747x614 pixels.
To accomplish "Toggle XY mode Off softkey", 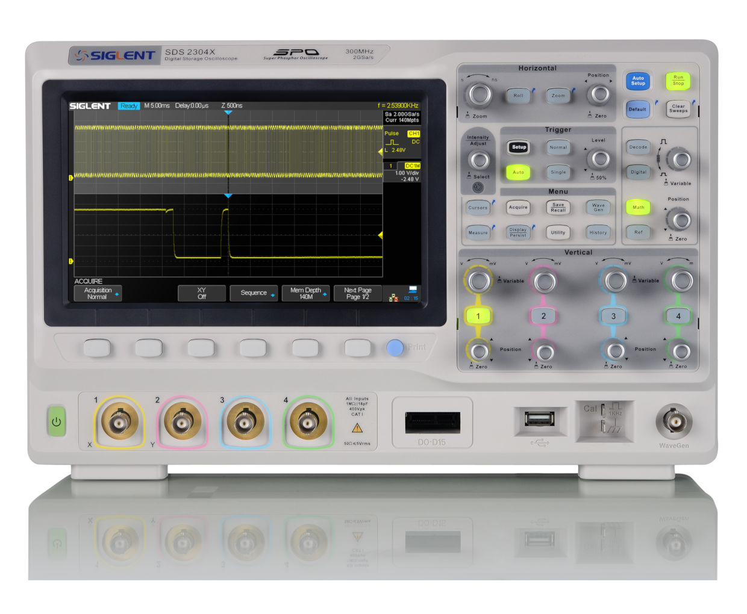I will [x=202, y=293].
